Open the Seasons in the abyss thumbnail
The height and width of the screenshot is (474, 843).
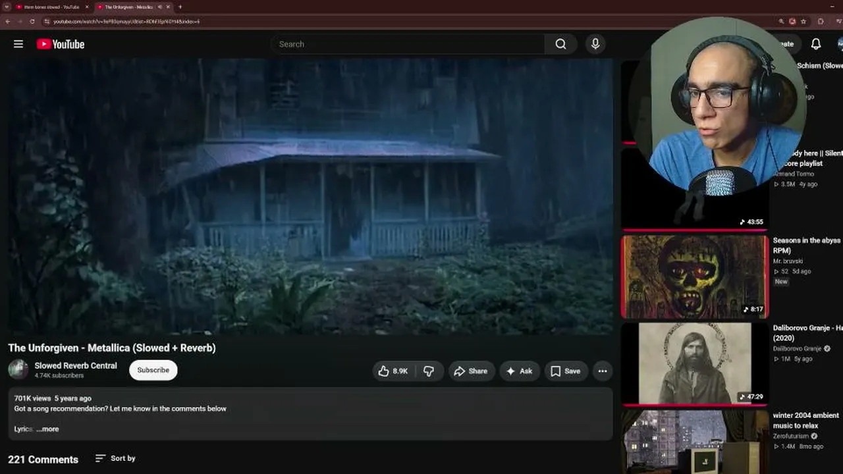click(x=695, y=276)
